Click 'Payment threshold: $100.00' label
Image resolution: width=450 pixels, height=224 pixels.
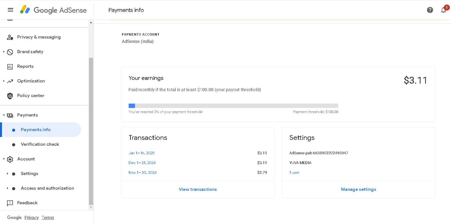316,112
